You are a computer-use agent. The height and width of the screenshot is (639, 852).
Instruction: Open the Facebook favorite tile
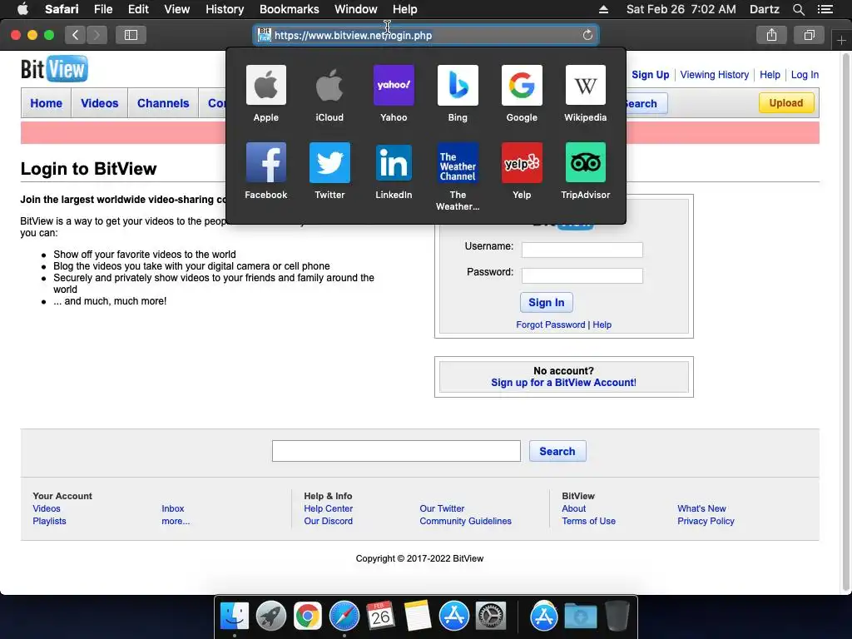click(x=265, y=162)
